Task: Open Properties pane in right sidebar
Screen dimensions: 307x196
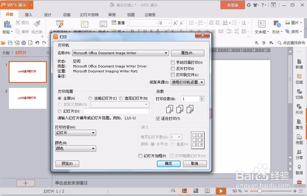Action: pos(299,122)
